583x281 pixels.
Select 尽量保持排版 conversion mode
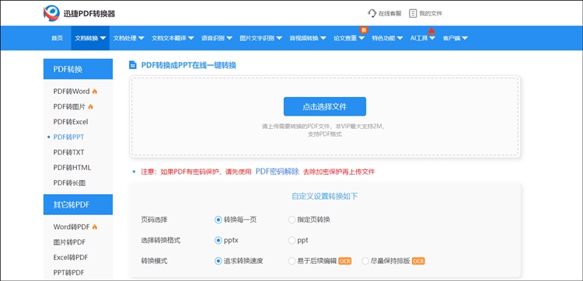pyautogui.click(x=365, y=261)
